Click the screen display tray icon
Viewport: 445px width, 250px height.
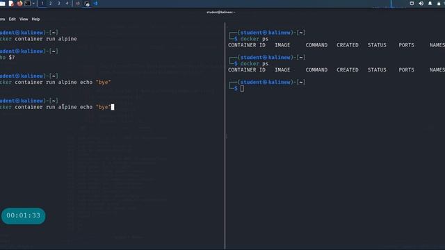[412, 3]
